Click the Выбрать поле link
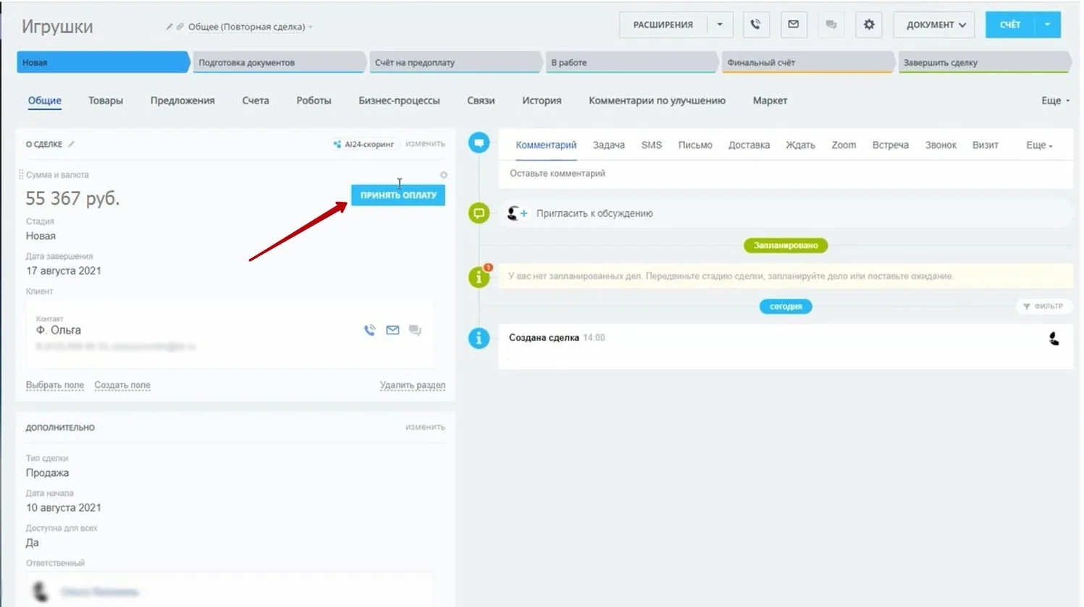This screenshot has height=607, width=1084. point(55,385)
